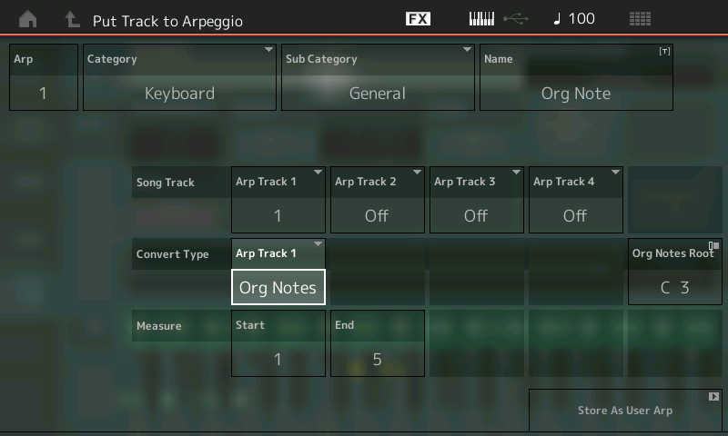Click the text-entry icon on Name field
This screenshot has width=728, height=436.
click(664, 52)
